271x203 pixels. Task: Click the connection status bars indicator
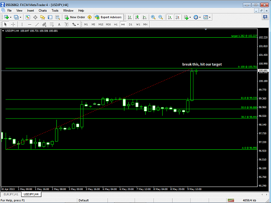tap(231, 200)
